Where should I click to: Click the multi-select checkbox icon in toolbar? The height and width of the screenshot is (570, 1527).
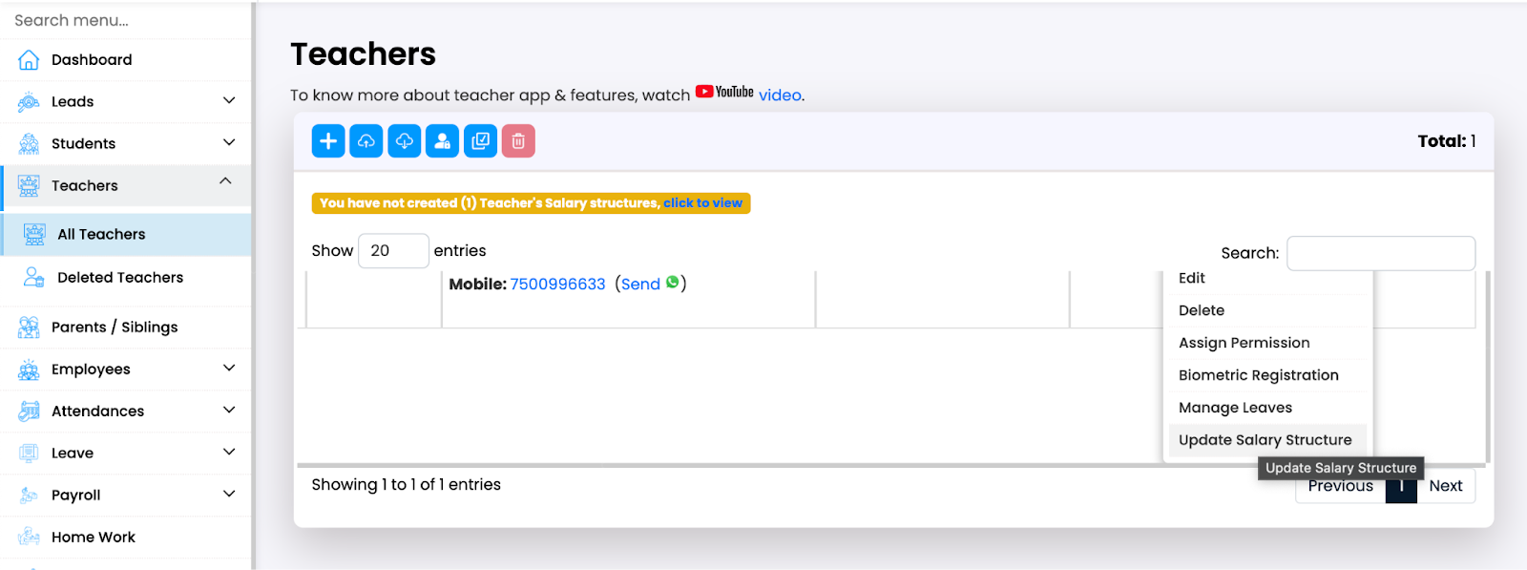(x=480, y=141)
